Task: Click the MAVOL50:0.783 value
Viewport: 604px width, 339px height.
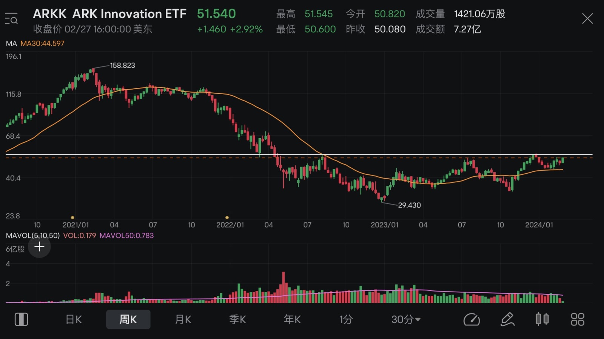Action: tap(126, 235)
